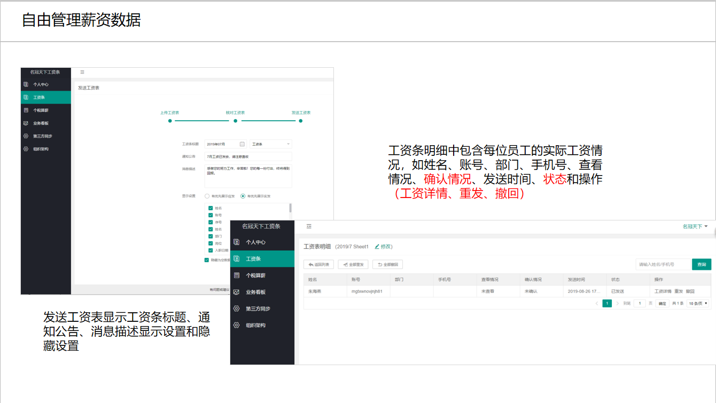This screenshot has height=403, width=716.
Task: Open 组织架构 menu in 发送工资表 window
Action: tap(46, 149)
